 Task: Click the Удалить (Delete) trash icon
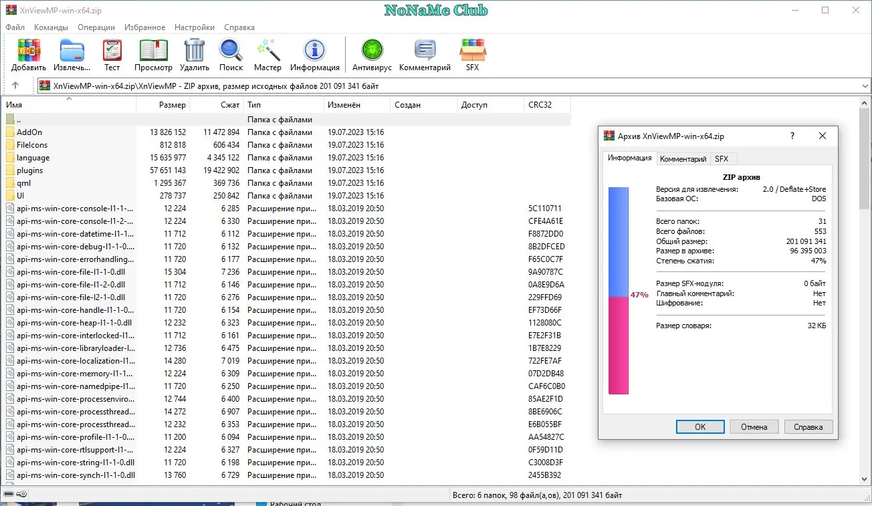(x=195, y=50)
